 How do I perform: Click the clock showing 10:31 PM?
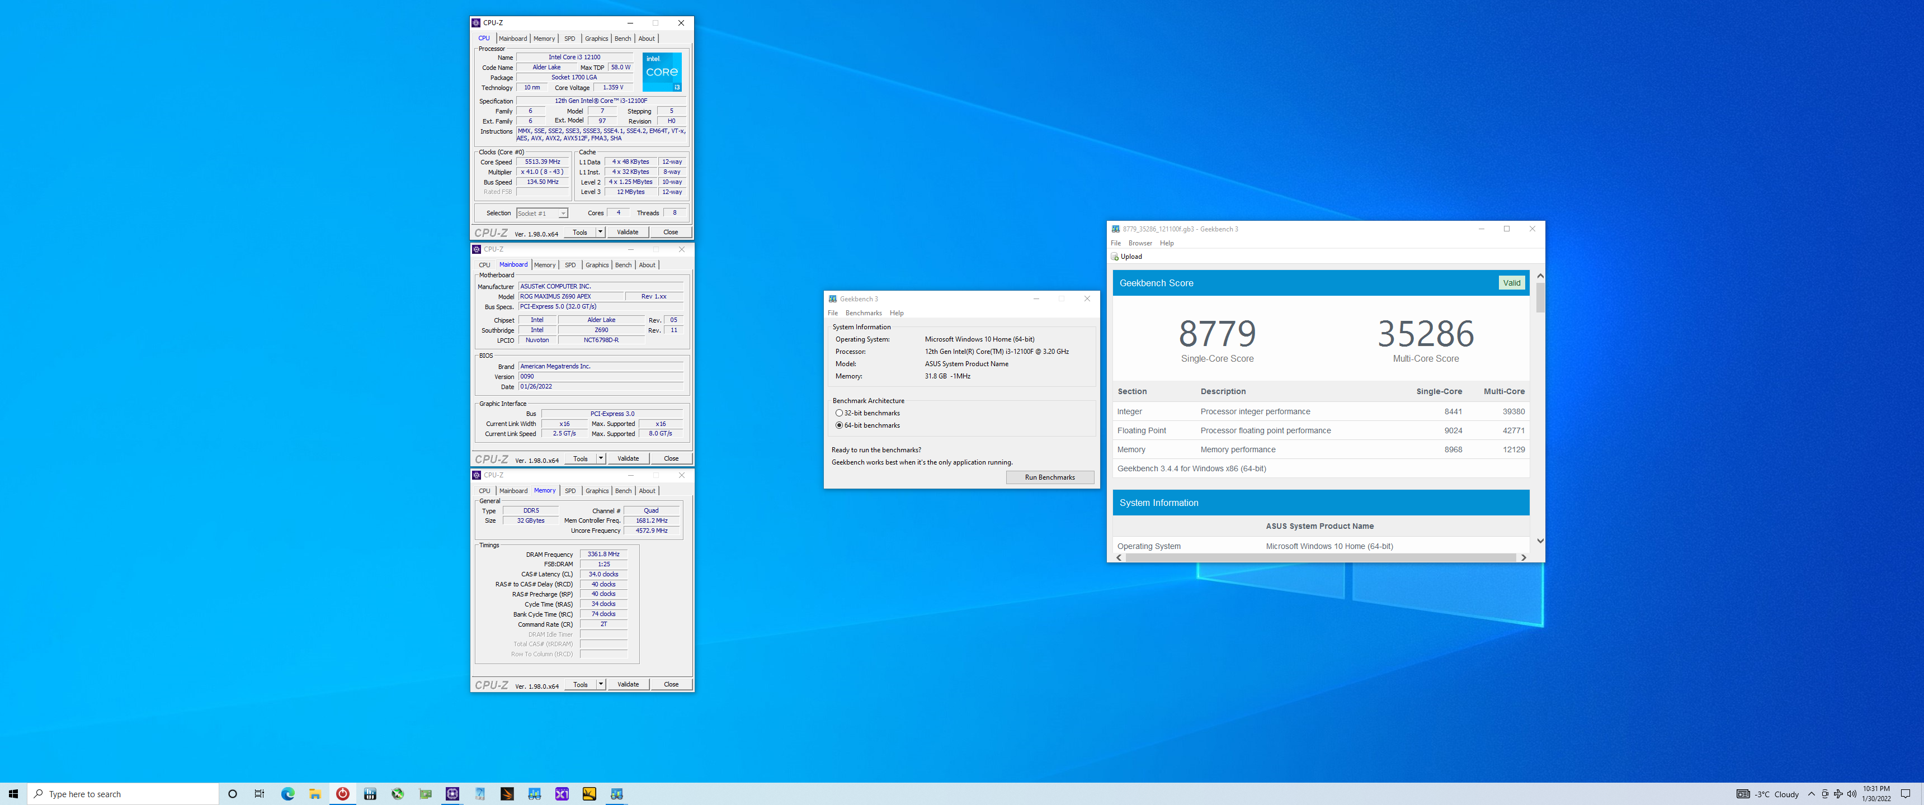(1876, 794)
